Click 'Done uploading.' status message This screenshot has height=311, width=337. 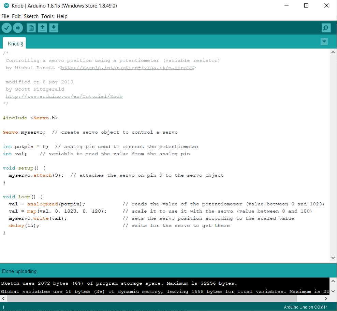(19, 271)
